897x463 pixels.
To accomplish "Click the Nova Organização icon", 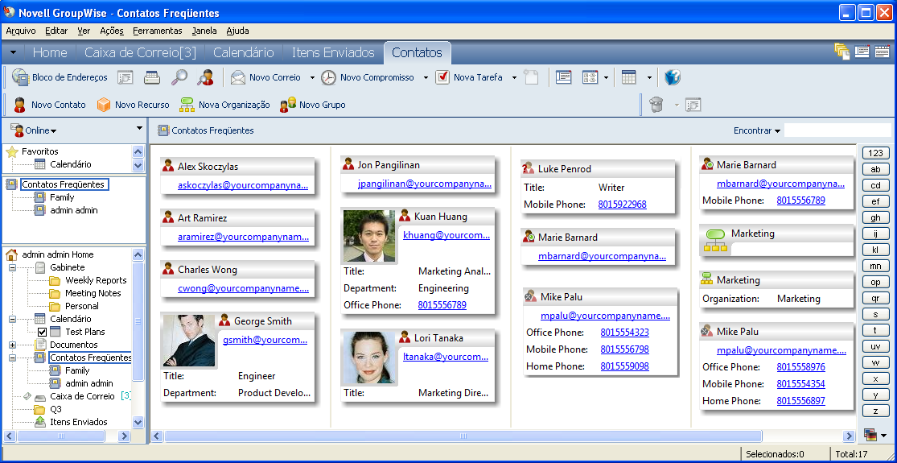I will point(187,105).
